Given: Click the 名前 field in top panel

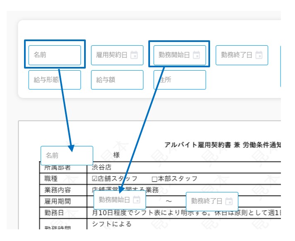Looking at the screenshot, I should click(55, 55).
